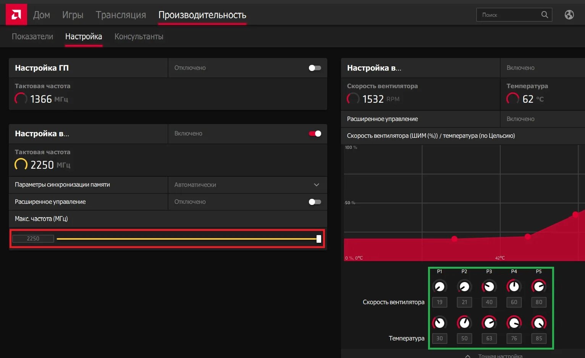Collapse the Точная настройка chevron
Screen dimensions: 585x358
click(x=468, y=356)
